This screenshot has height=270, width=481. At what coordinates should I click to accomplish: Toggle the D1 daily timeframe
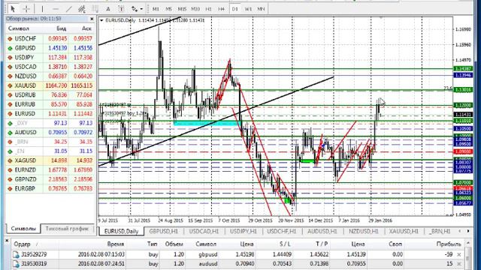(x=235, y=9)
